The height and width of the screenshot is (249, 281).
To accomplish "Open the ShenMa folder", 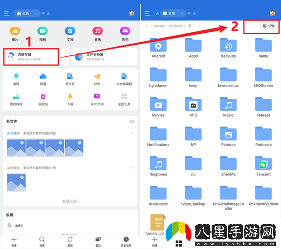I will click(229, 166).
